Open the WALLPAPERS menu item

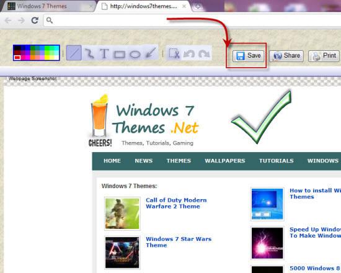(225, 161)
